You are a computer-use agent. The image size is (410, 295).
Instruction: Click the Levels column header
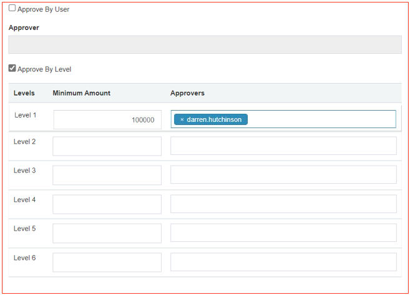tap(24, 93)
